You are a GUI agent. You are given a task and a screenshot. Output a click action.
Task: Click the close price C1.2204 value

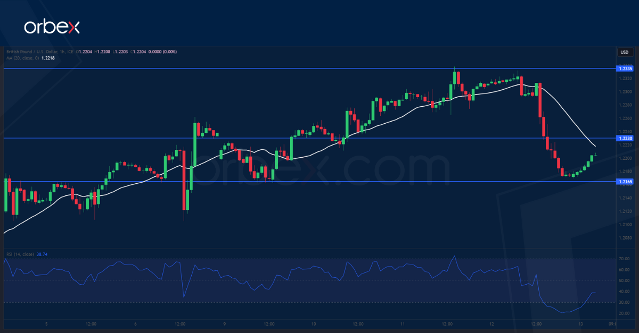click(137, 52)
